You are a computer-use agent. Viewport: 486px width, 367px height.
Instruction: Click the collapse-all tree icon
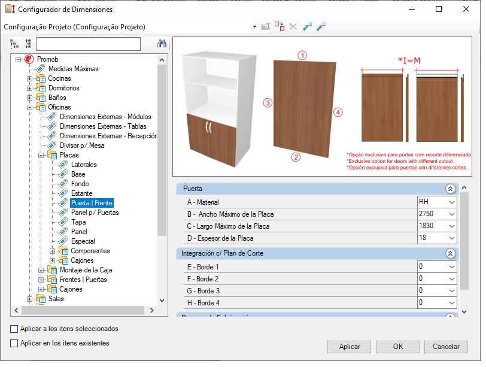point(29,44)
